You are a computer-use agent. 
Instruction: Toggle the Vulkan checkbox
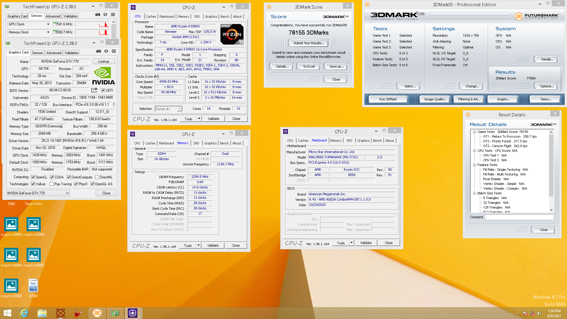(x=33, y=184)
